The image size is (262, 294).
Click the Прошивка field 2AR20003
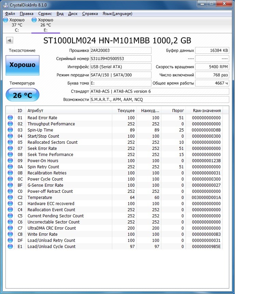pyautogui.click(x=120, y=50)
